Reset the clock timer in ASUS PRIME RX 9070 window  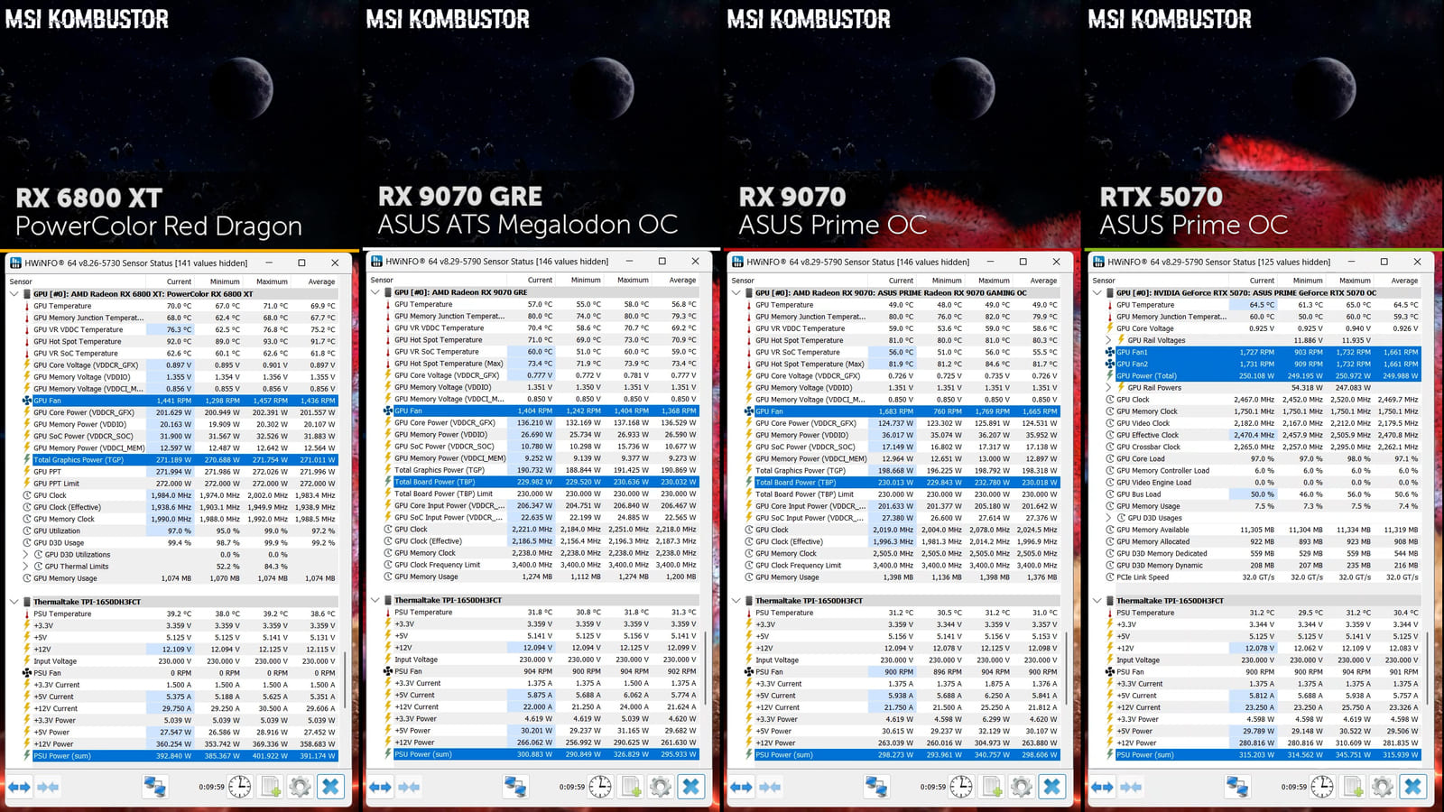(x=961, y=787)
